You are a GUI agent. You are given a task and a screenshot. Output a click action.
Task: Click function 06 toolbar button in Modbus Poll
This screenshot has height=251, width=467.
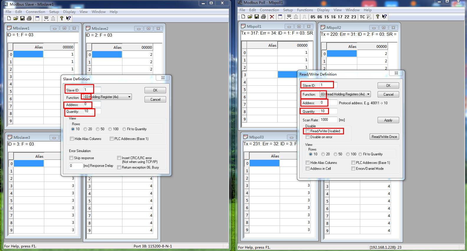click(x=320, y=17)
